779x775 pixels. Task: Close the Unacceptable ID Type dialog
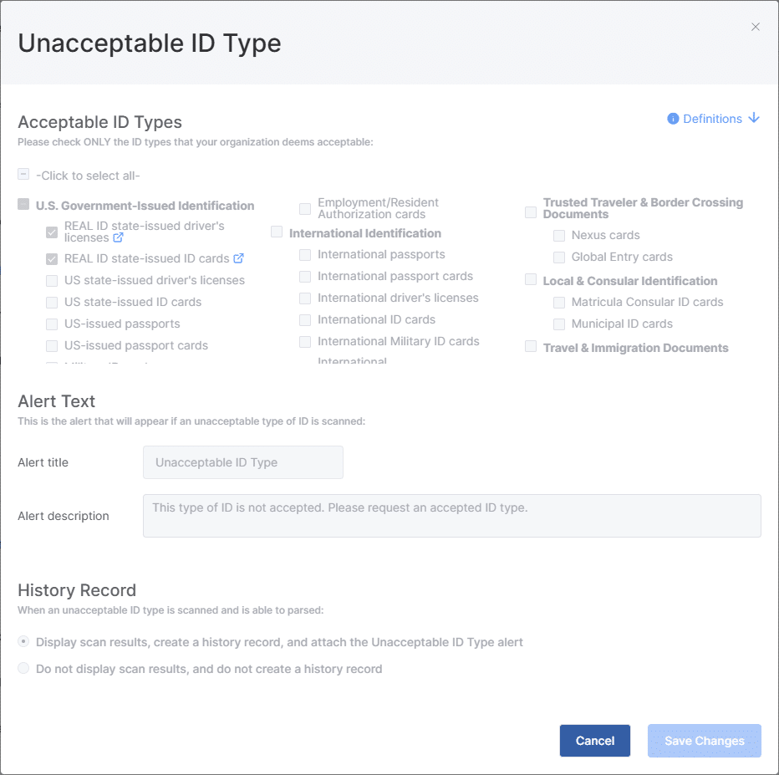(755, 27)
